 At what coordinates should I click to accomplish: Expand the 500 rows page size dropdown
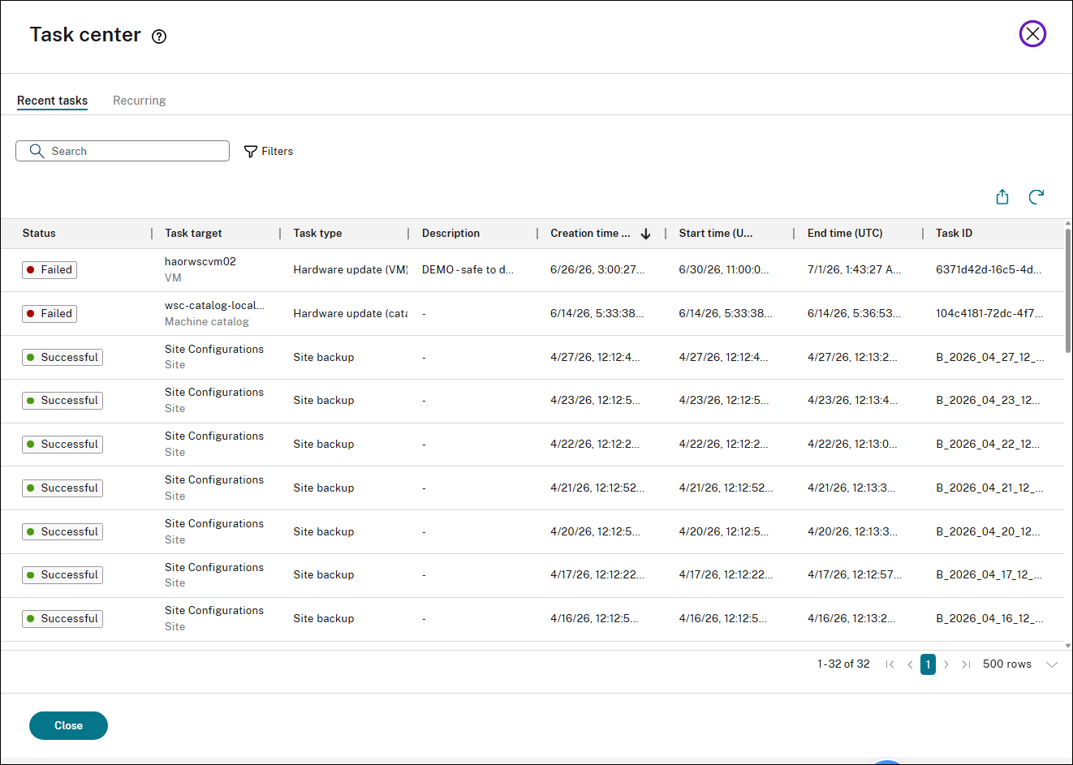click(x=1052, y=664)
